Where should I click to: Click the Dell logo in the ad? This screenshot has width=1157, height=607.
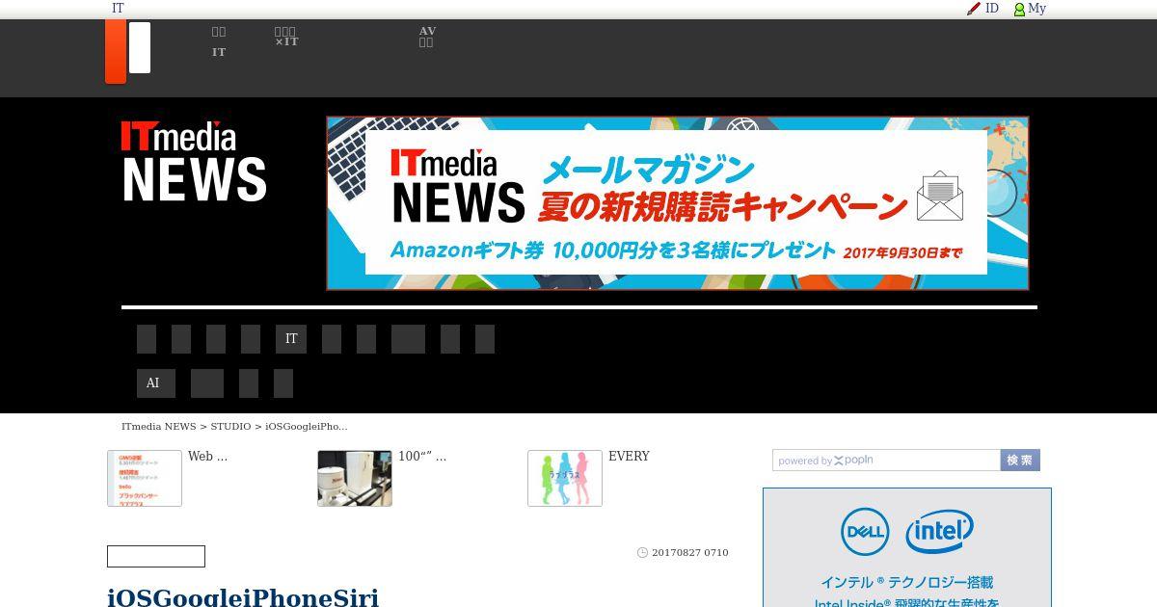(865, 532)
